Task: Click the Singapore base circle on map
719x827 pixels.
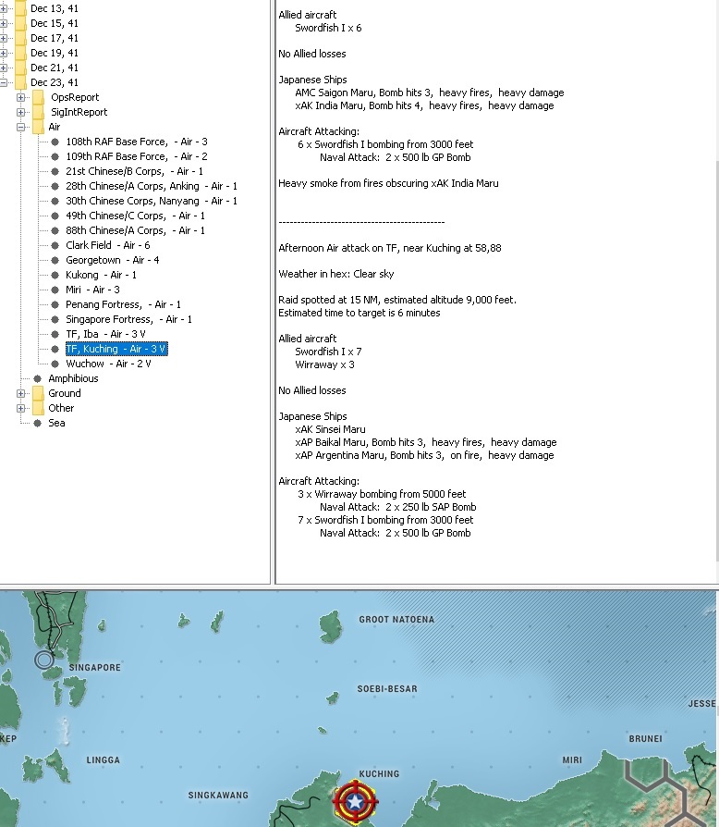Action: pos(44,660)
